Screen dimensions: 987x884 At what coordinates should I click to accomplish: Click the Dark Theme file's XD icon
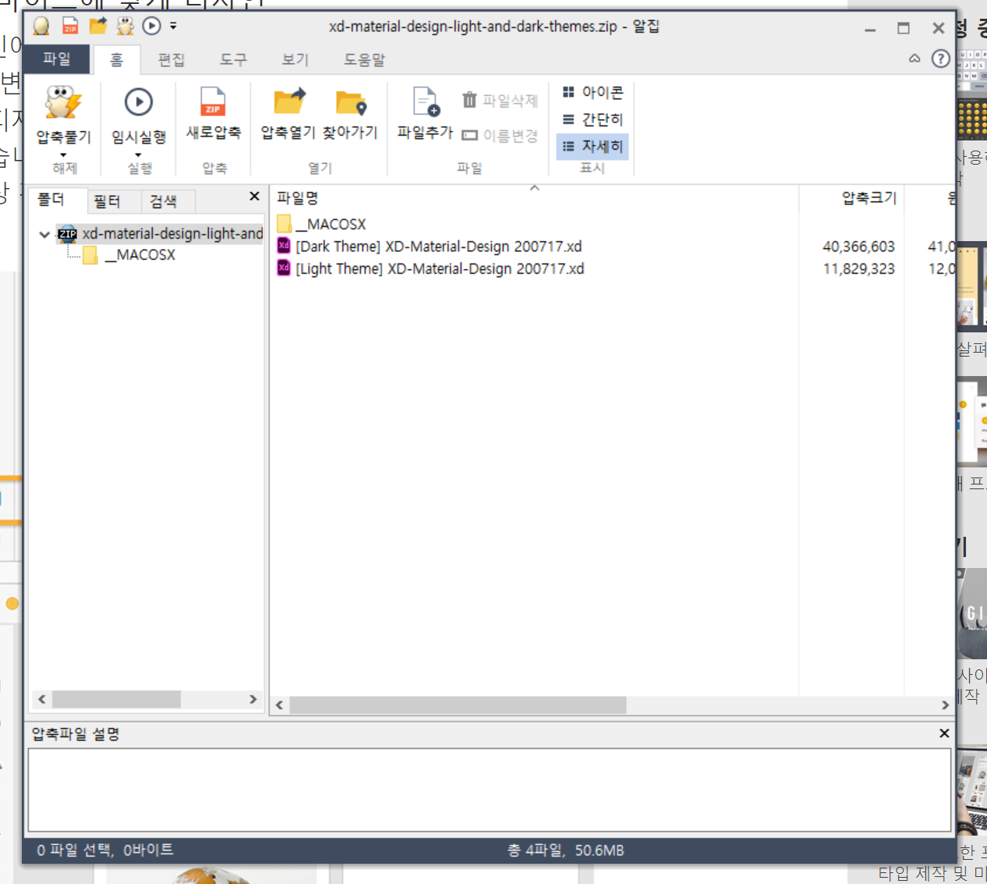tap(284, 246)
